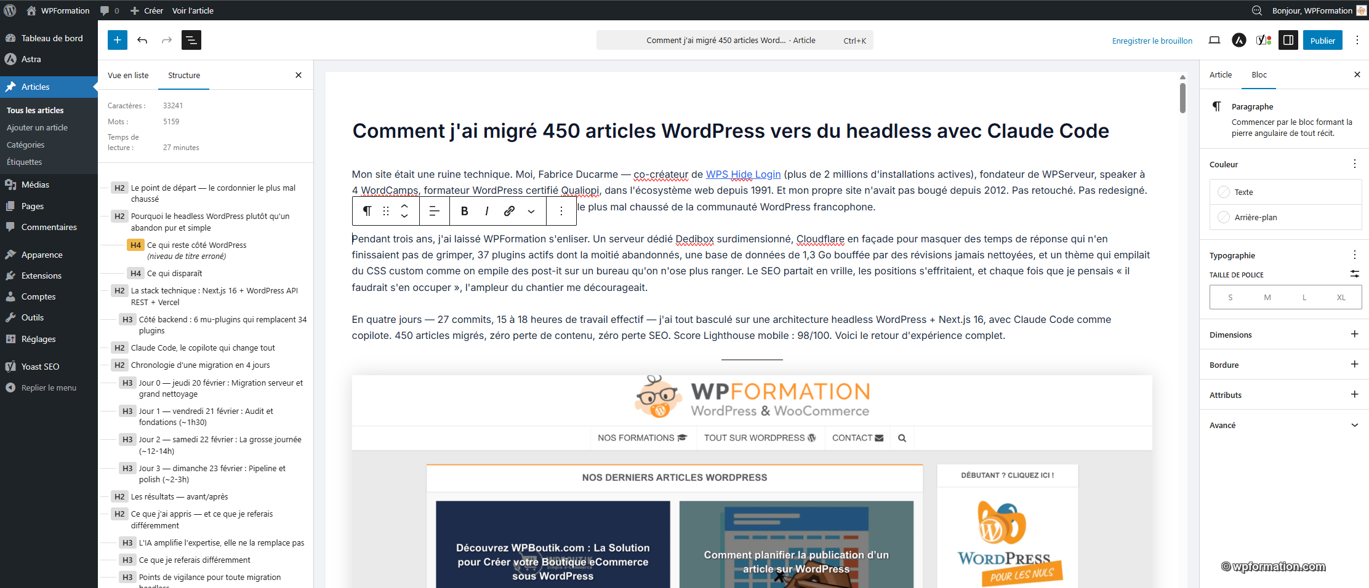Image resolution: width=1369 pixels, height=588 pixels.
Task: Collapse the admin menu with Replier le menu
Action: (x=49, y=387)
